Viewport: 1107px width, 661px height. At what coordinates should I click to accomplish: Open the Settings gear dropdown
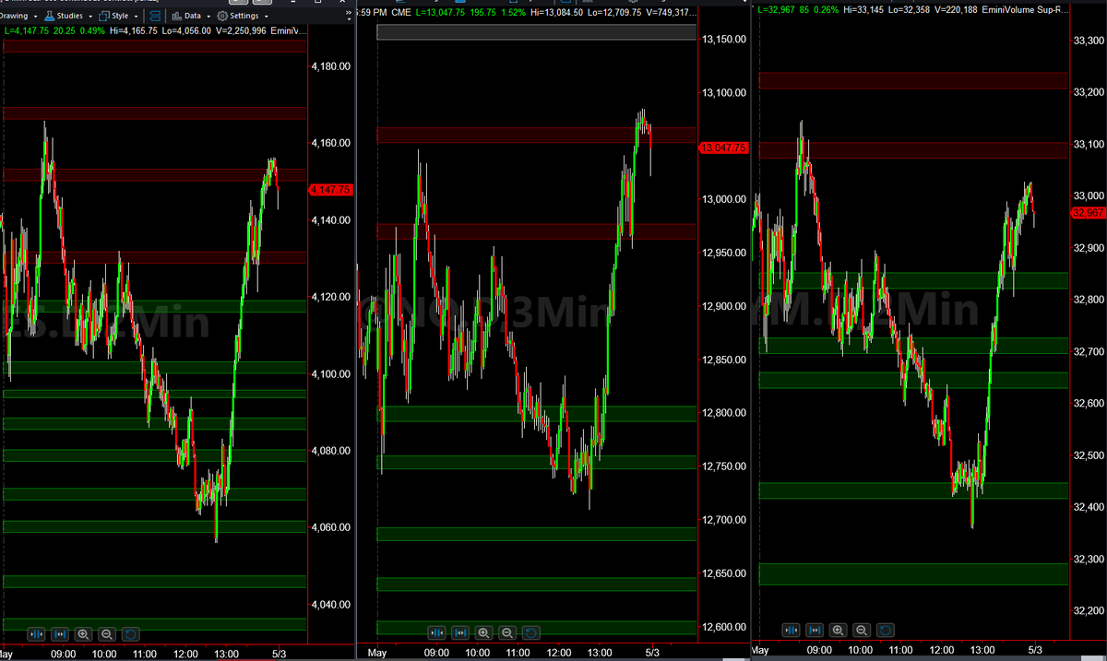[x=243, y=16]
